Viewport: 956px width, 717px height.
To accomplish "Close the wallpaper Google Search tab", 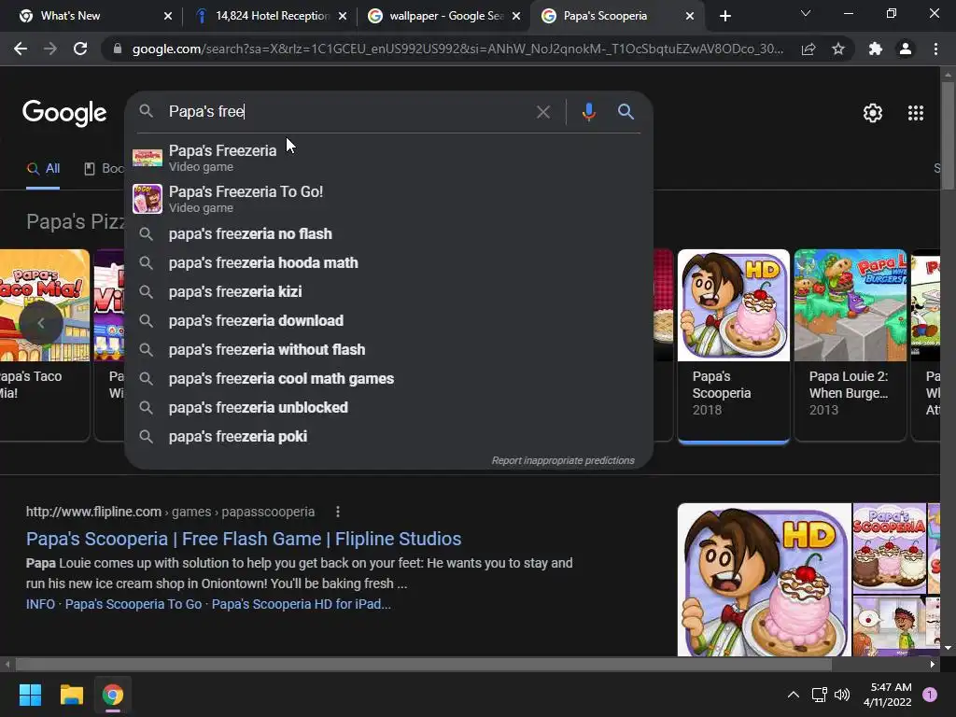I will click(516, 16).
